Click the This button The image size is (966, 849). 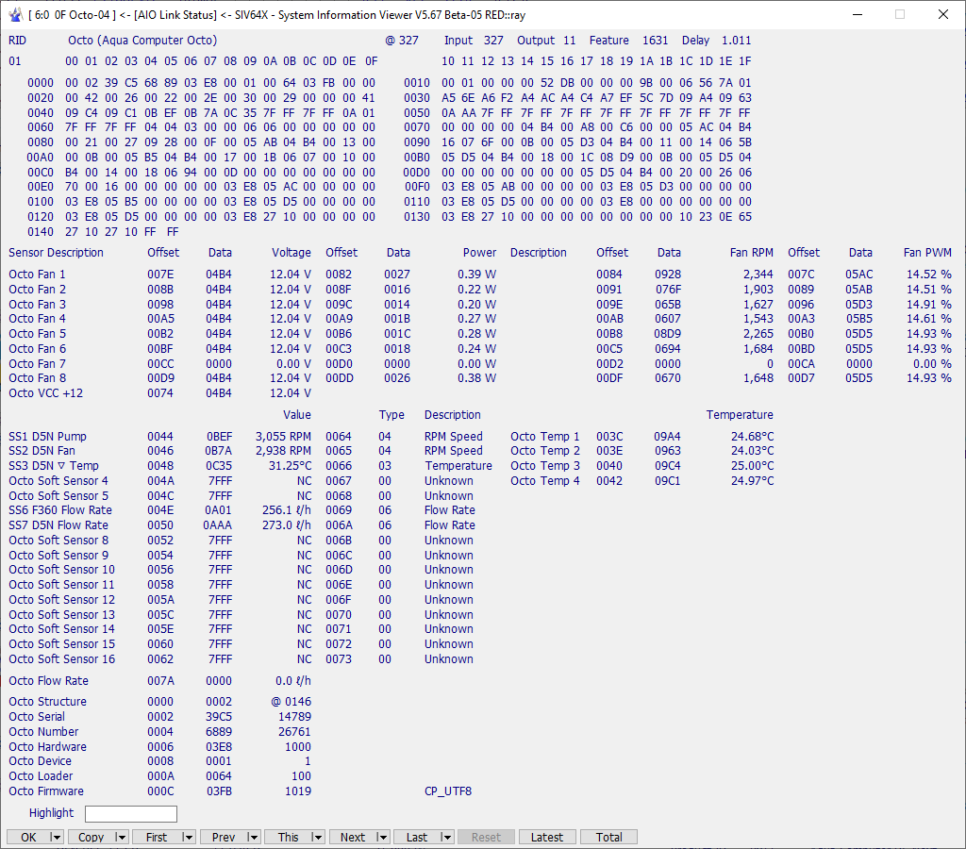pos(288,837)
